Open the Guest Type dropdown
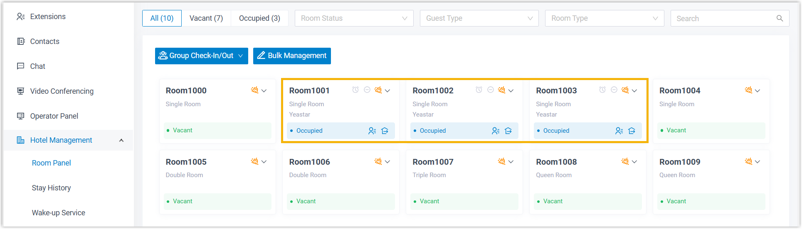 (479, 18)
